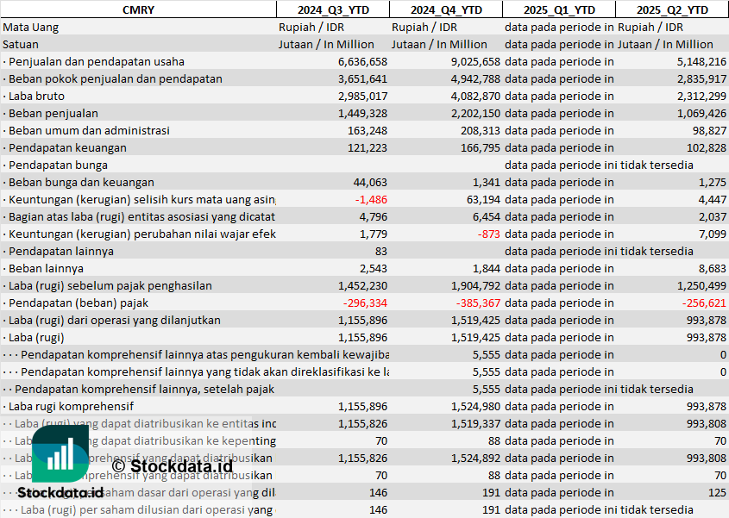Click 2025 Q2 earnings per share 125

point(718,492)
